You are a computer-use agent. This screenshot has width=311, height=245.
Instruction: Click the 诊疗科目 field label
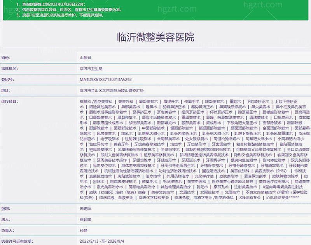point(9,102)
